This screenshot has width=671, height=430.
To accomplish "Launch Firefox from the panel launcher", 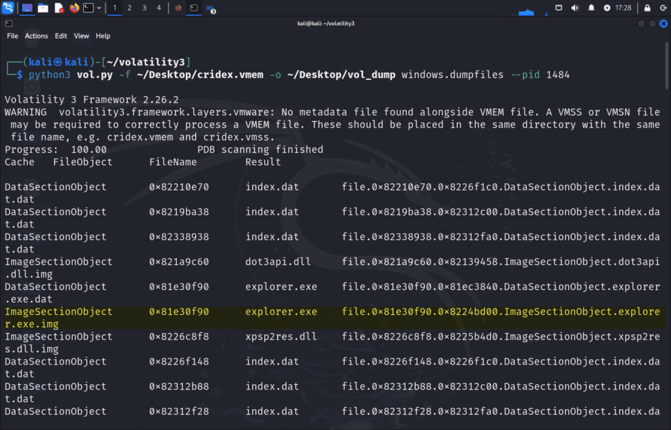I will point(75,8).
